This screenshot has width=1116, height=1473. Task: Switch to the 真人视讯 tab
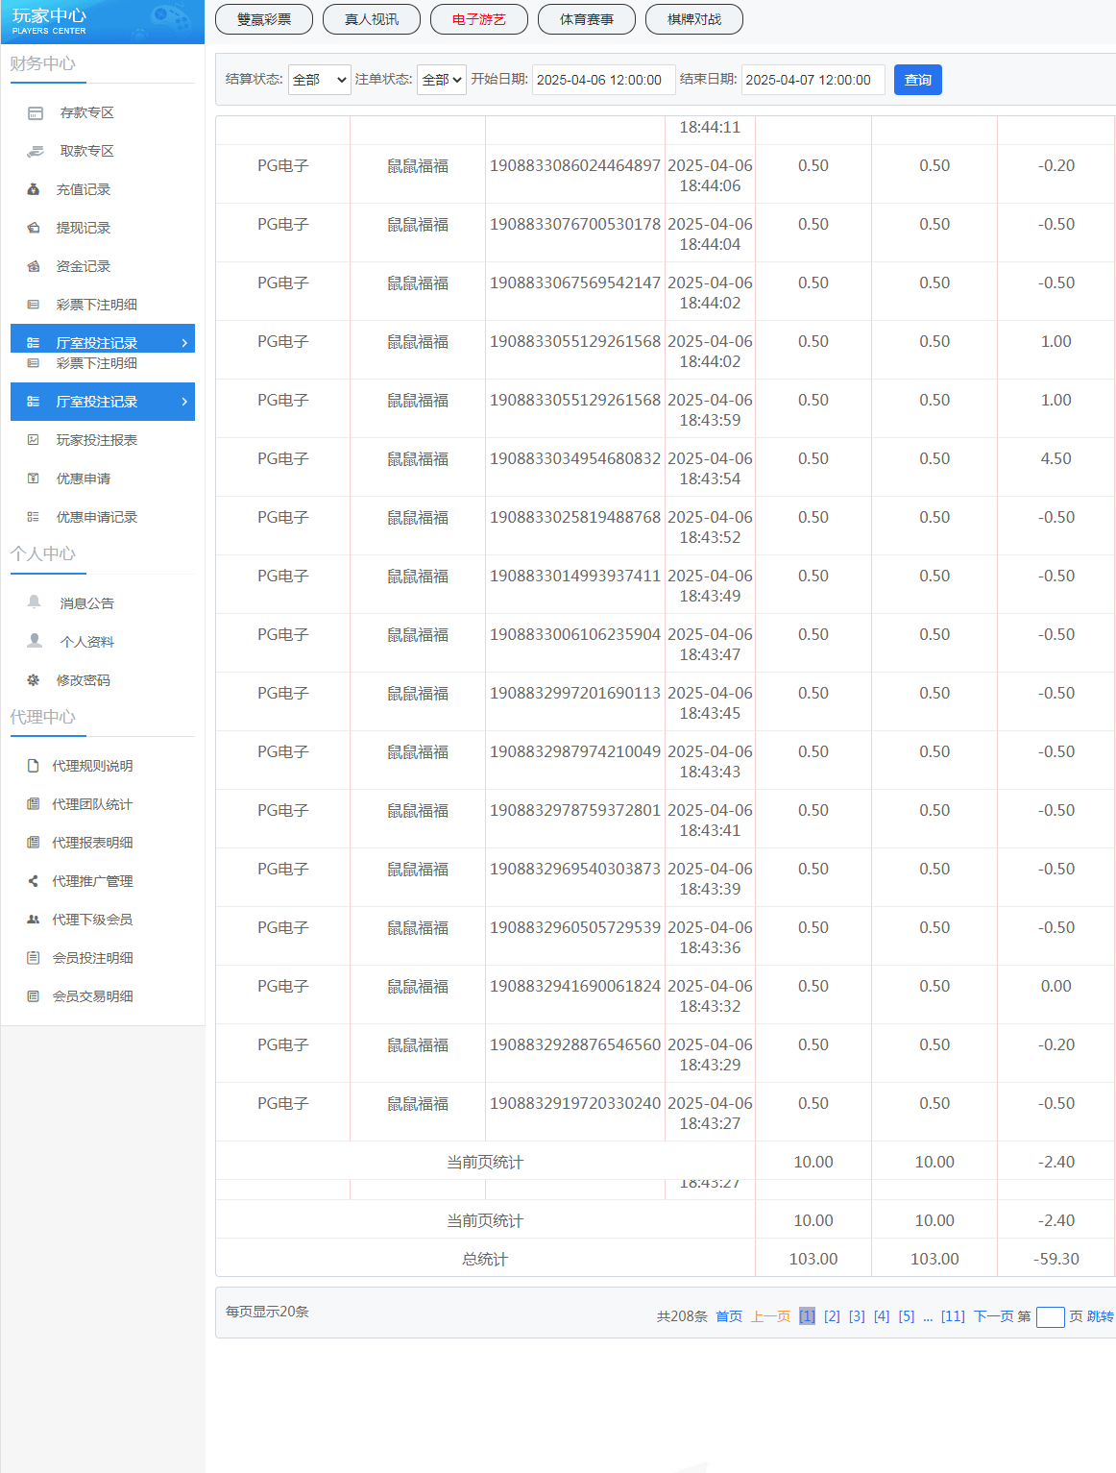[x=372, y=19]
